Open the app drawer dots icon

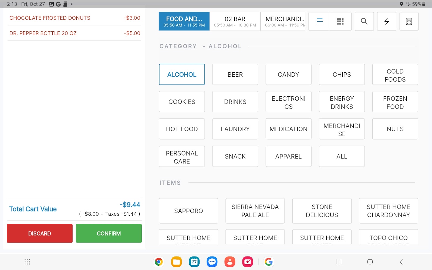27,262
